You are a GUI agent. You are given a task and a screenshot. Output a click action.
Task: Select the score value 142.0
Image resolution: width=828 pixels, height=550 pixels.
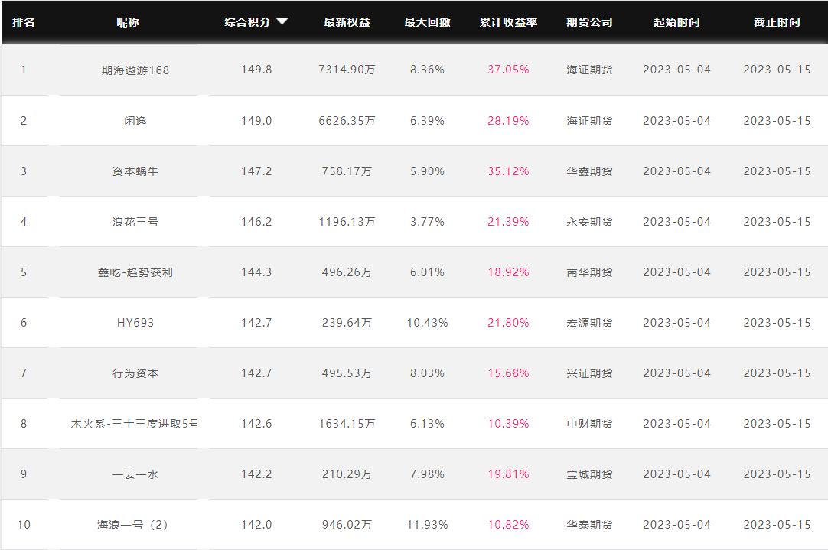(256, 525)
